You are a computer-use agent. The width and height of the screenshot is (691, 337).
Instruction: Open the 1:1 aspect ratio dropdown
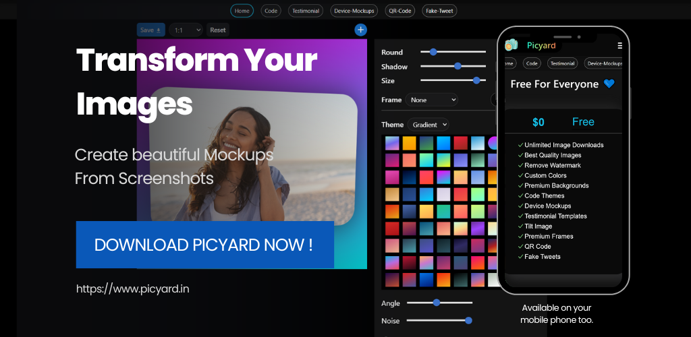coord(186,30)
